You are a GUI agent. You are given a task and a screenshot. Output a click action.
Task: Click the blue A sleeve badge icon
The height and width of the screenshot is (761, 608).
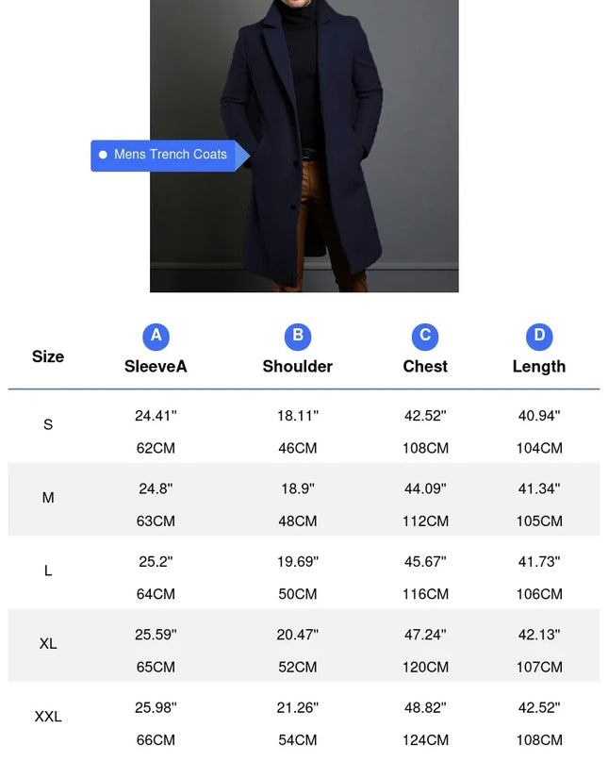tap(156, 336)
